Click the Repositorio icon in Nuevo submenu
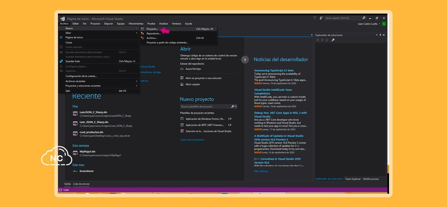 point(142,34)
